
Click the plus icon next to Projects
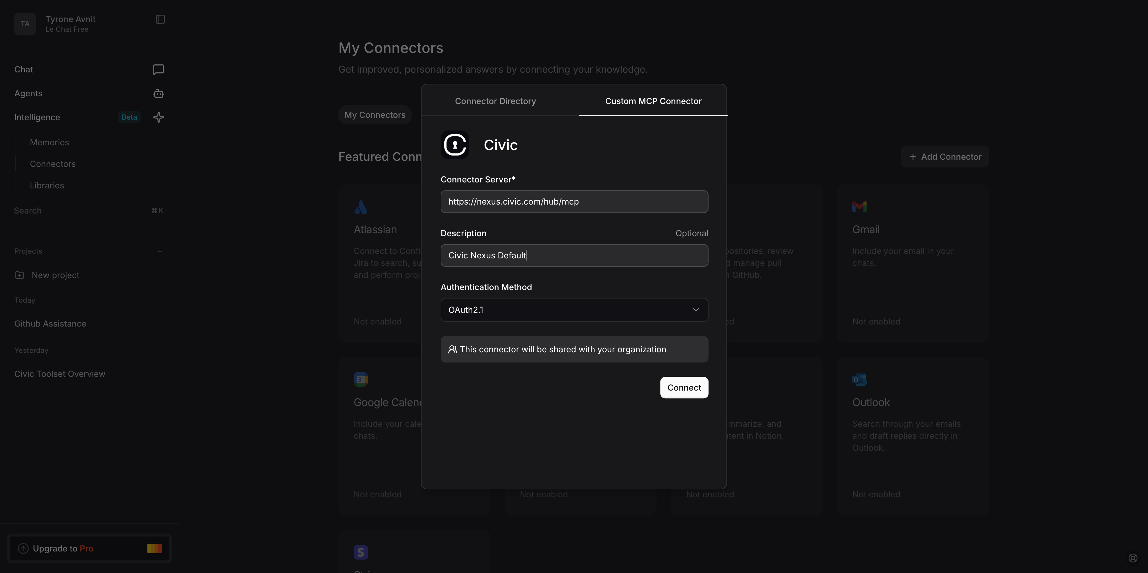click(160, 251)
